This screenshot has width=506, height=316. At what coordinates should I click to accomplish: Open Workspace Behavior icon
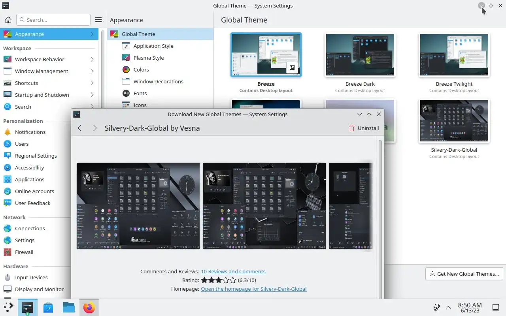(8, 59)
